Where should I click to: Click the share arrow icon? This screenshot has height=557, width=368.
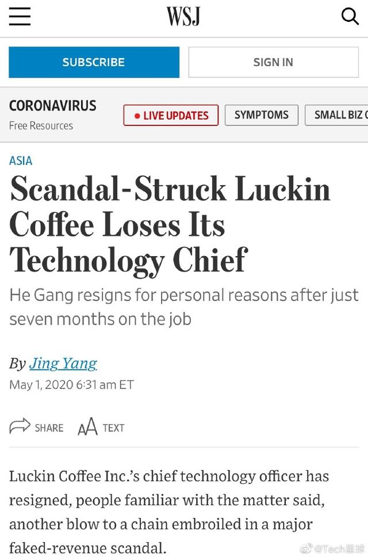(x=20, y=427)
